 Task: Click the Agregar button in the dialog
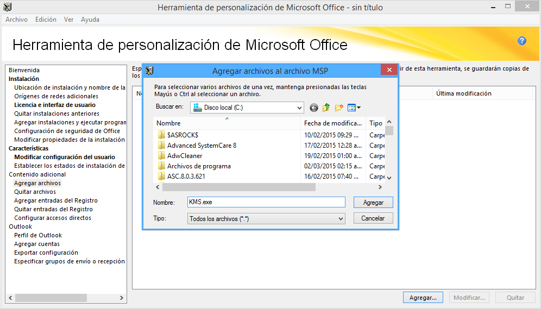[x=373, y=203]
